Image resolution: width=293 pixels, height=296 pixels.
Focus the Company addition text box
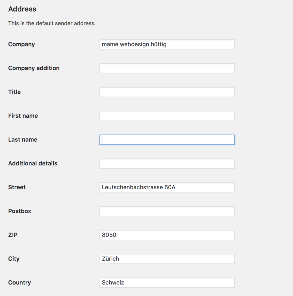167,68
